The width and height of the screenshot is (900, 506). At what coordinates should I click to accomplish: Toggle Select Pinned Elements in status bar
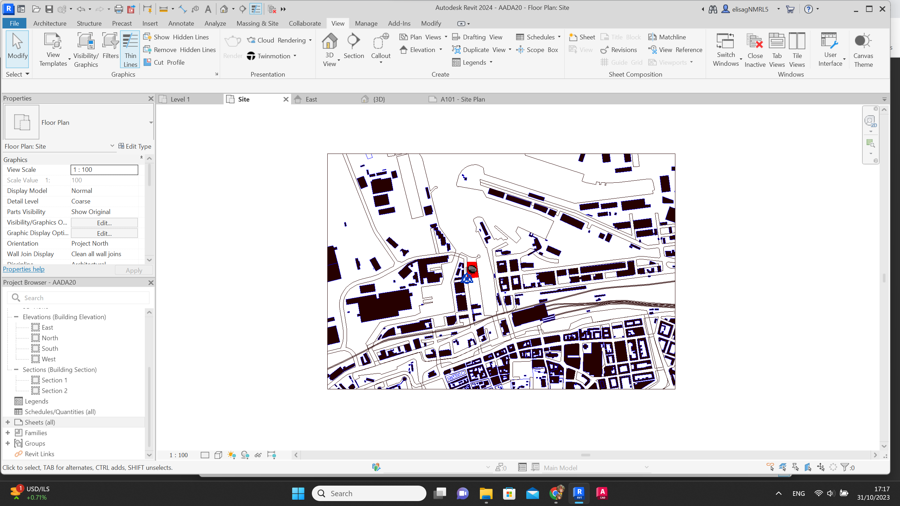click(x=795, y=467)
